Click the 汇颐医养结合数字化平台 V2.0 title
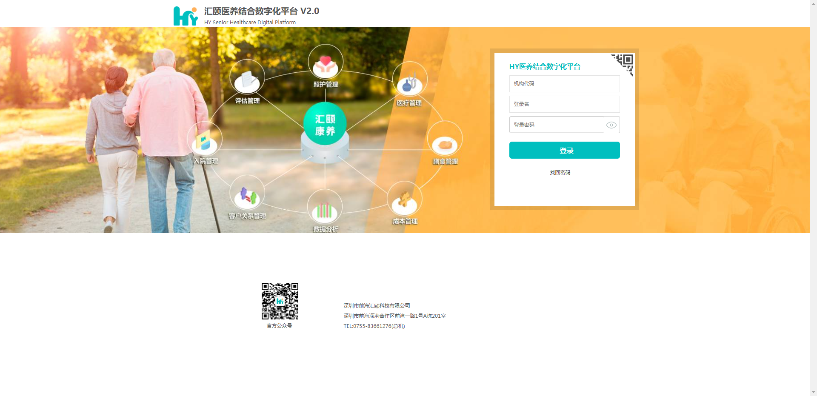This screenshot has width=817, height=396. (261, 11)
